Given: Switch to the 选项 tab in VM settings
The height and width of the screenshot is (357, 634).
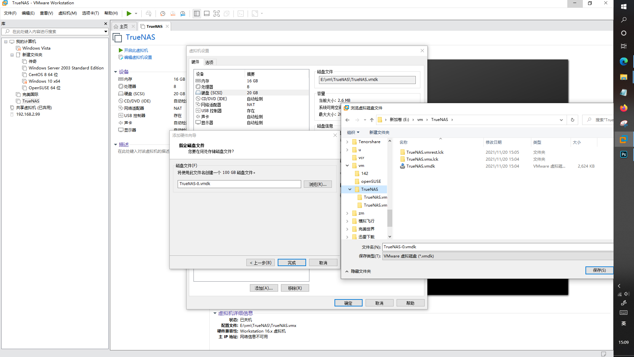Looking at the screenshot, I should click(209, 62).
